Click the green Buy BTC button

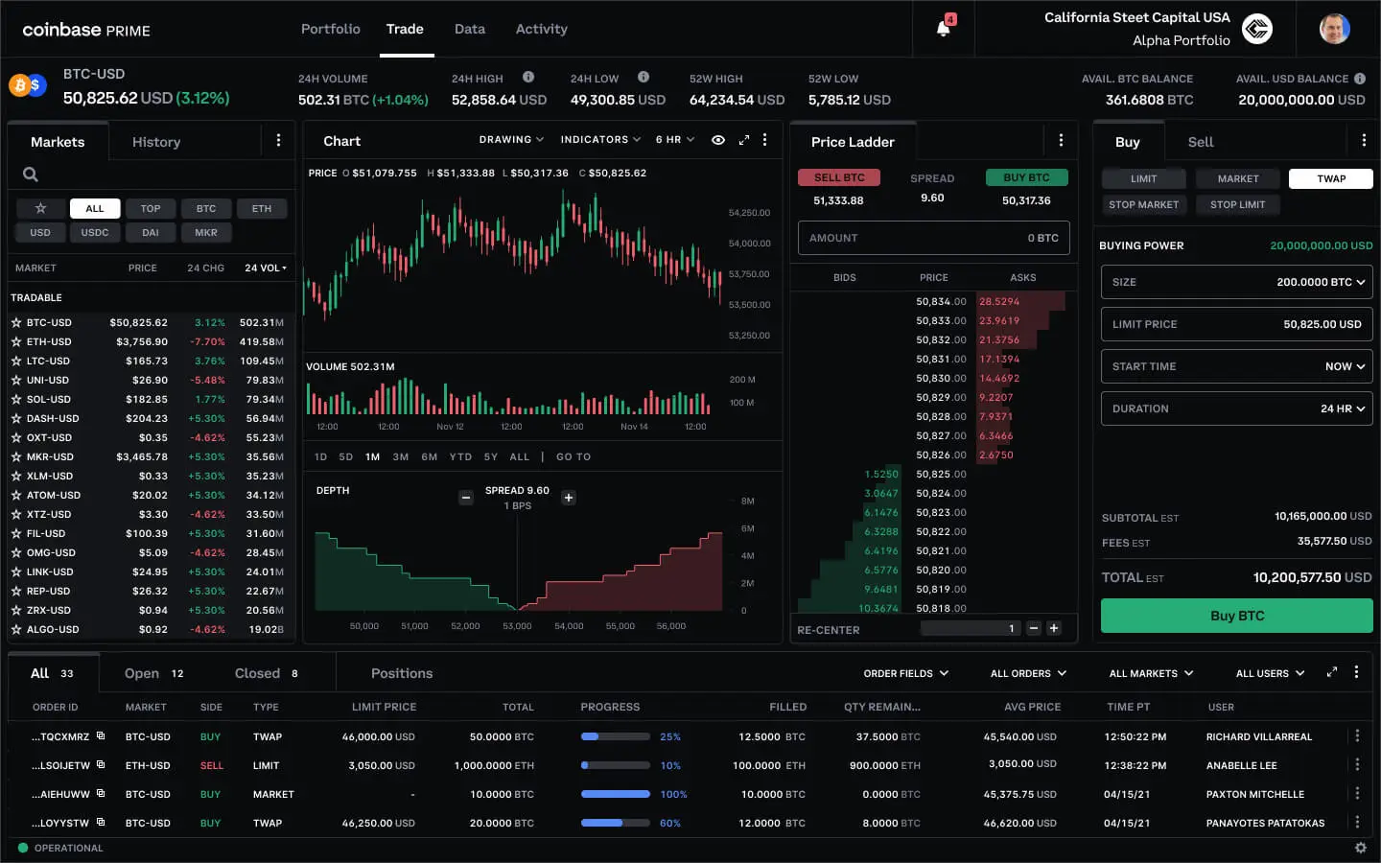pyautogui.click(x=1237, y=616)
